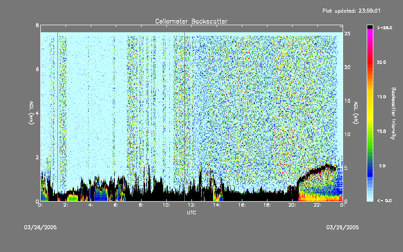403x252 pixels.
Task: Click the 8 tick on the km axis
Action: tap(37, 25)
